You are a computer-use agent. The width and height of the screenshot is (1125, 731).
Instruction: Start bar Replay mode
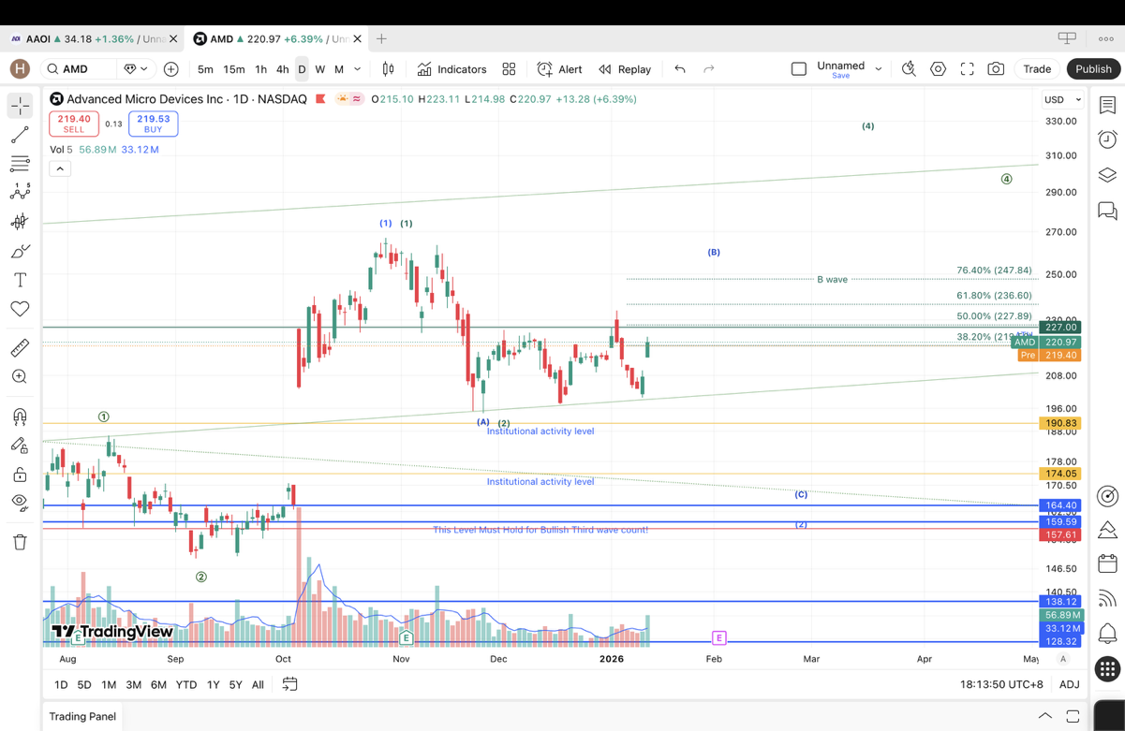tap(625, 69)
